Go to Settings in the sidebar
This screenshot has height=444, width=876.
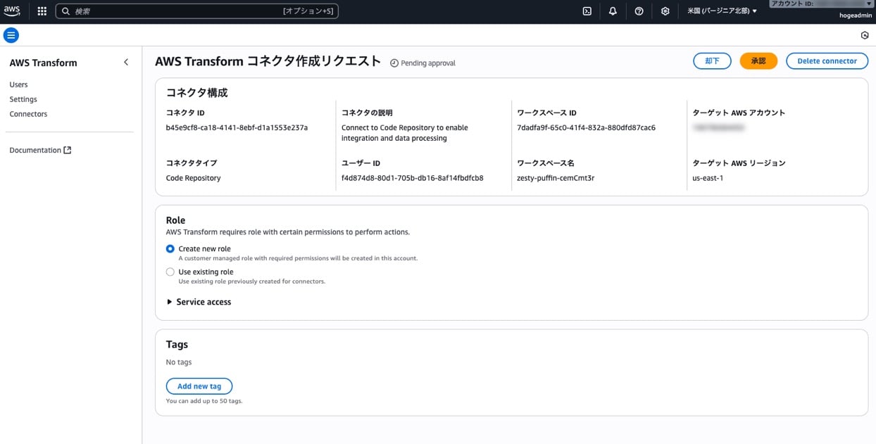click(23, 99)
